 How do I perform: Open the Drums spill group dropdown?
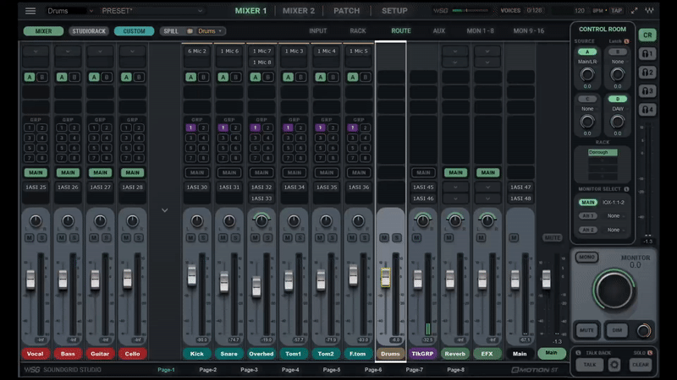pos(212,31)
